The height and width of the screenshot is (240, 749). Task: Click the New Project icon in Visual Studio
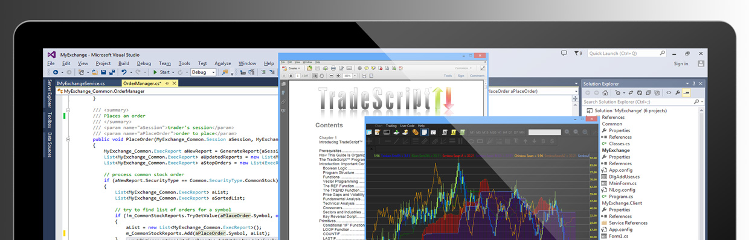[81, 72]
